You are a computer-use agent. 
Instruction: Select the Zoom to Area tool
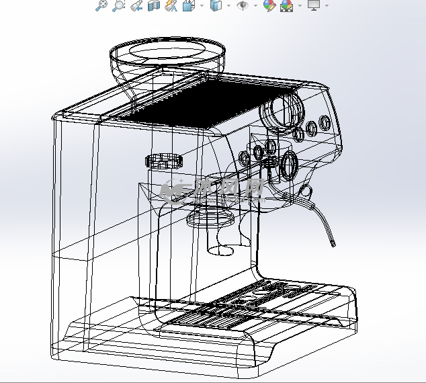pyautogui.click(x=119, y=5)
